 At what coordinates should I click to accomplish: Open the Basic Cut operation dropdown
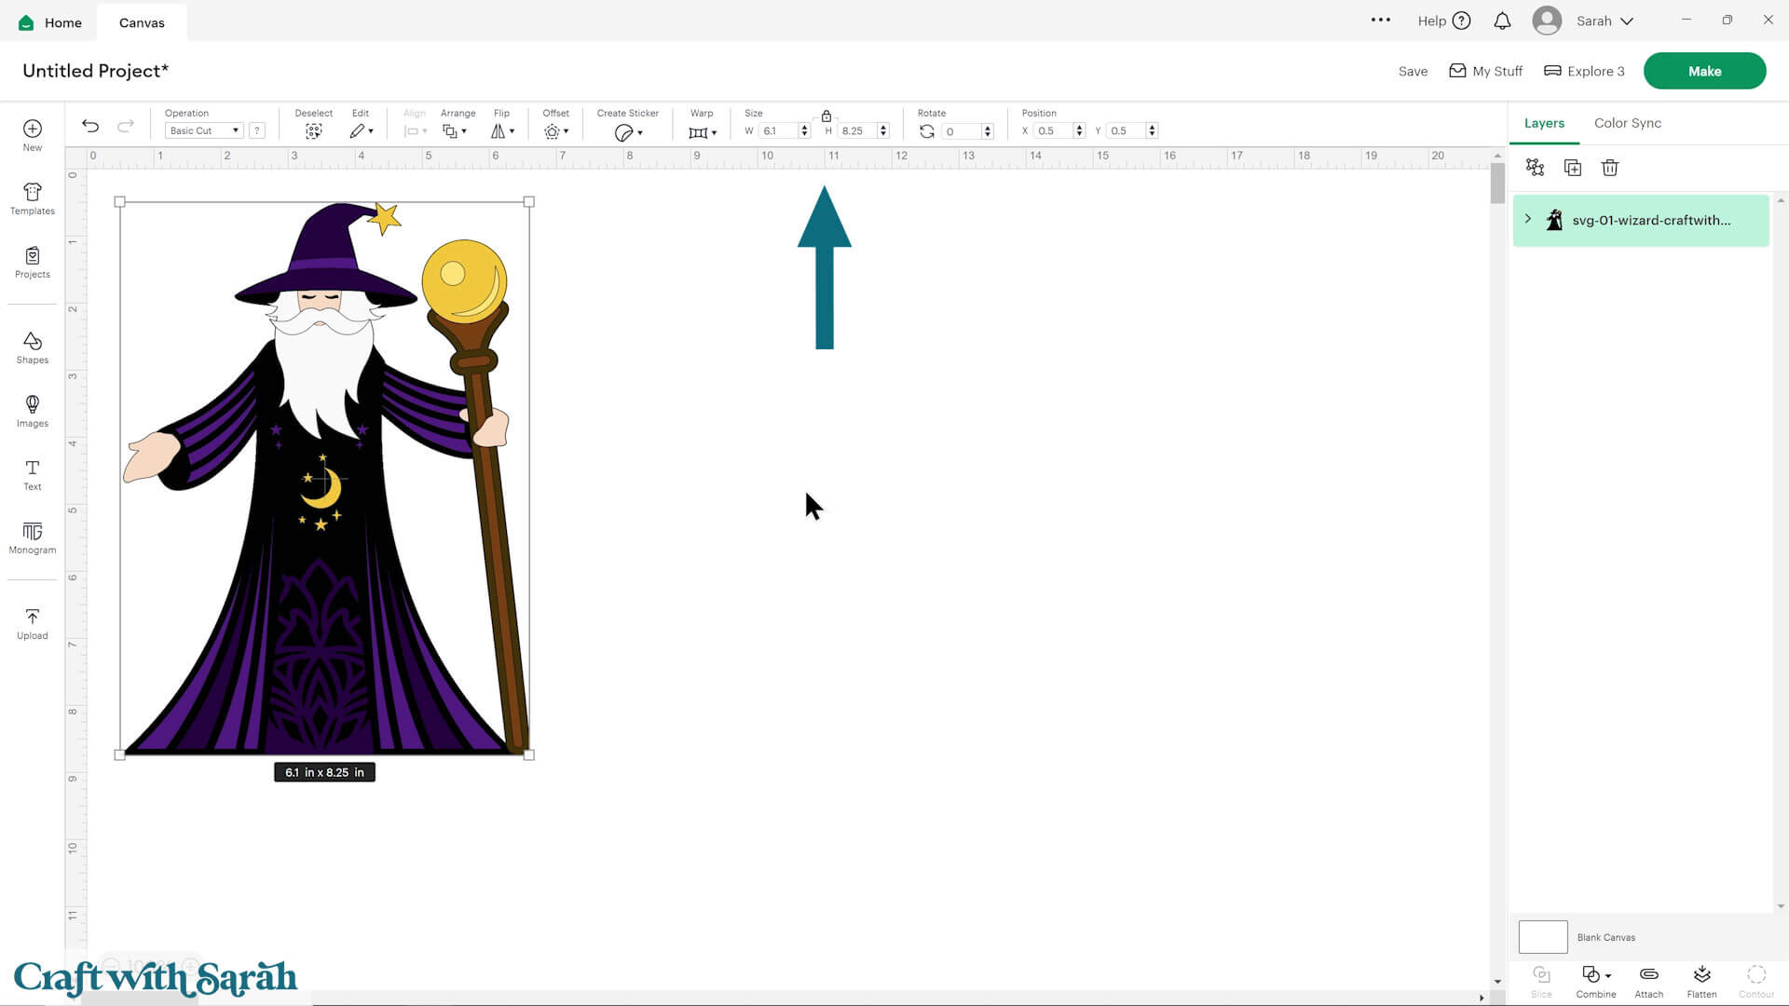[x=203, y=130]
